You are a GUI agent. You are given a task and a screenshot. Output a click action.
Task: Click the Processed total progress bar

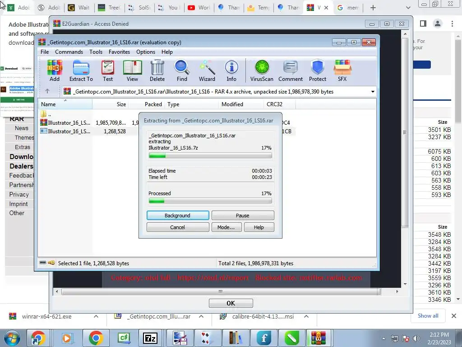click(210, 201)
